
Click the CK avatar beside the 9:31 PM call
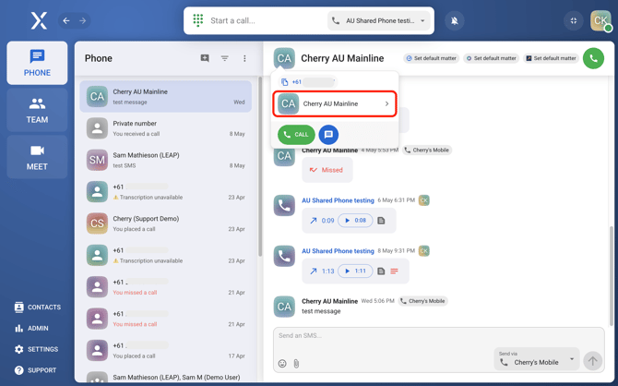423,250
